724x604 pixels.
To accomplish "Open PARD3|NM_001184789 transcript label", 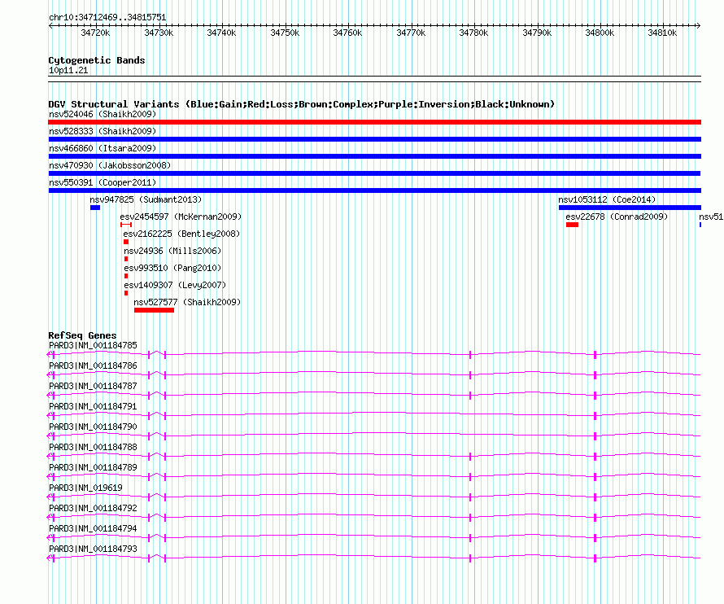I will click(x=93, y=467).
